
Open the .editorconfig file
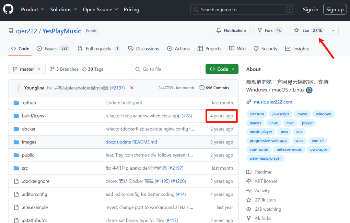point(35,194)
